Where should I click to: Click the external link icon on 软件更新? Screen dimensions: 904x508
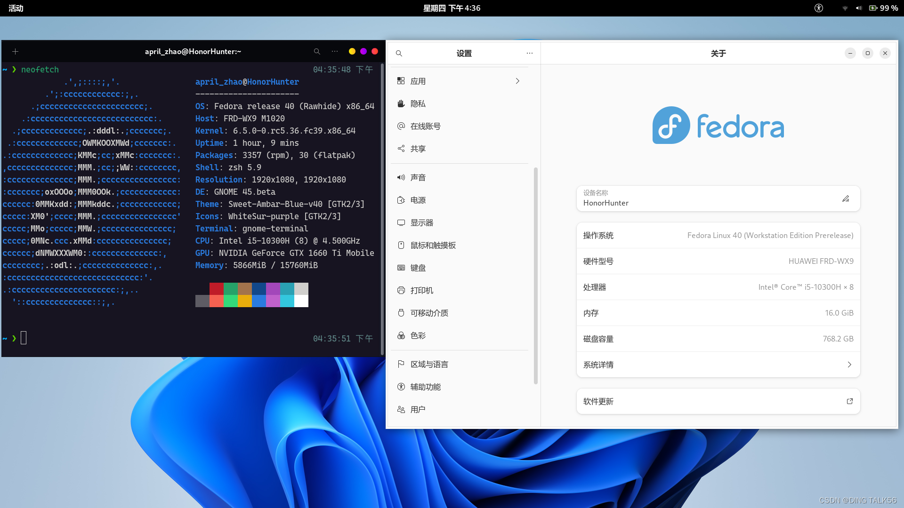click(850, 401)
